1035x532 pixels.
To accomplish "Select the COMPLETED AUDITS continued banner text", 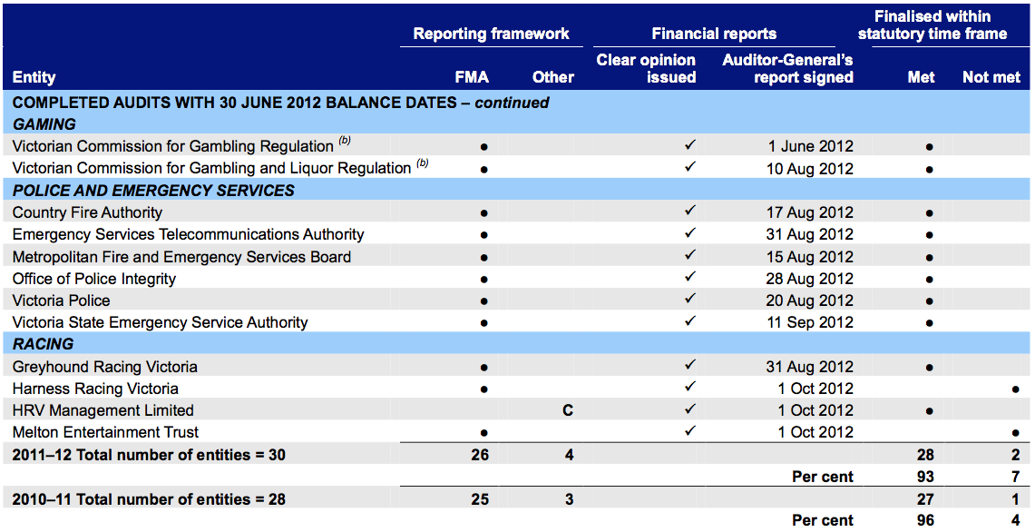I will 280,103.
